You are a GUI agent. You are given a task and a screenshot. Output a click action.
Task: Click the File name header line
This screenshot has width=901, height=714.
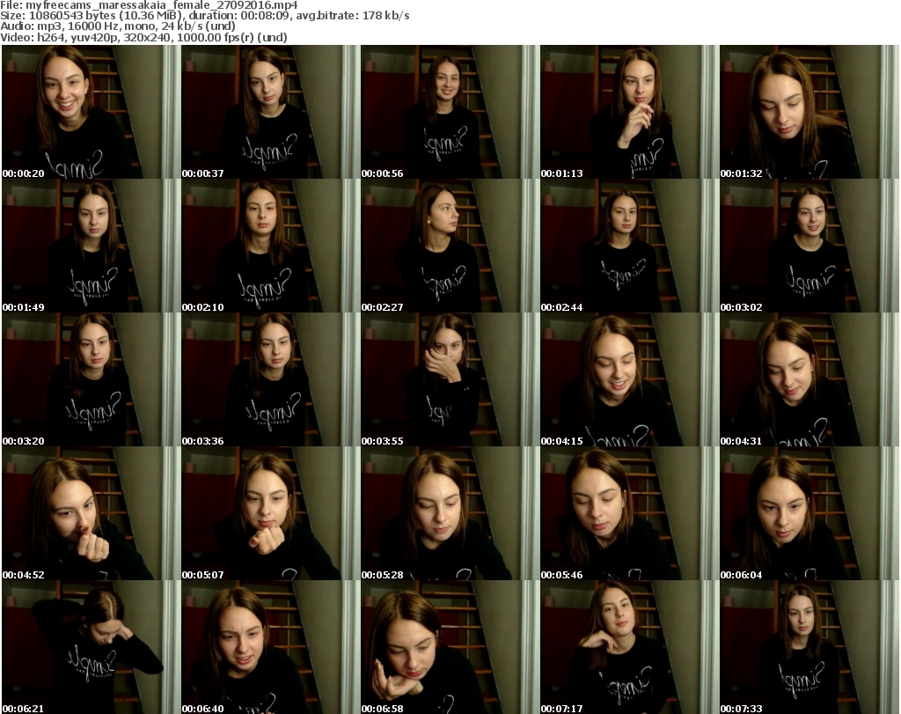[149, 5]
